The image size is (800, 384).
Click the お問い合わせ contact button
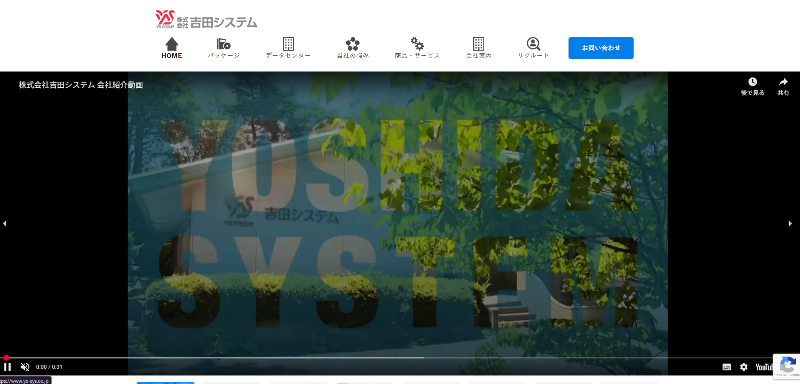(x=601, y=48)
